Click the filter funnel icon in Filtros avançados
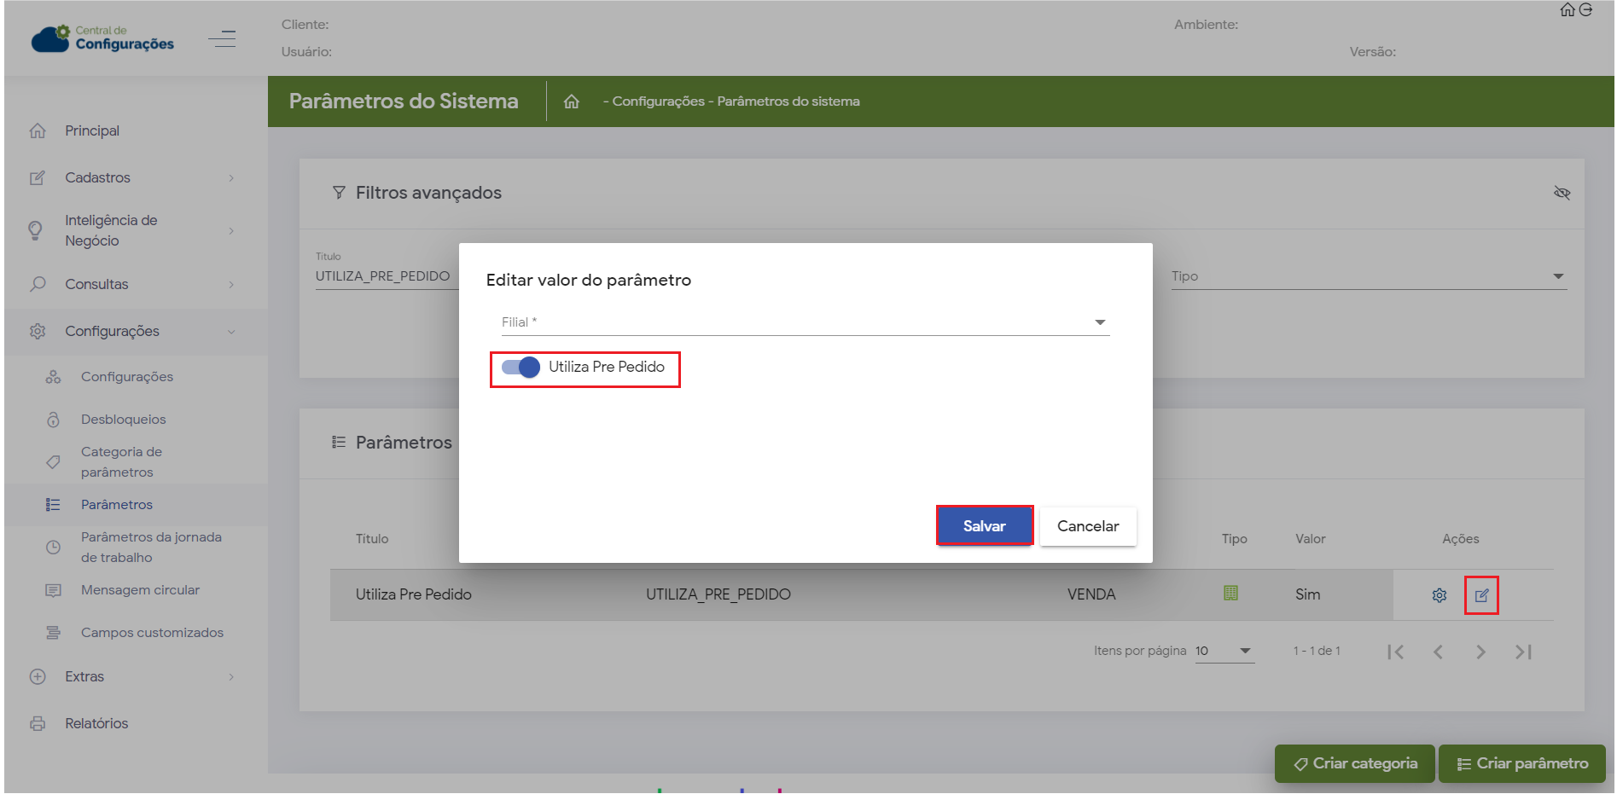This screenshot has width=1617, height=794. click(x=339, y=193)
